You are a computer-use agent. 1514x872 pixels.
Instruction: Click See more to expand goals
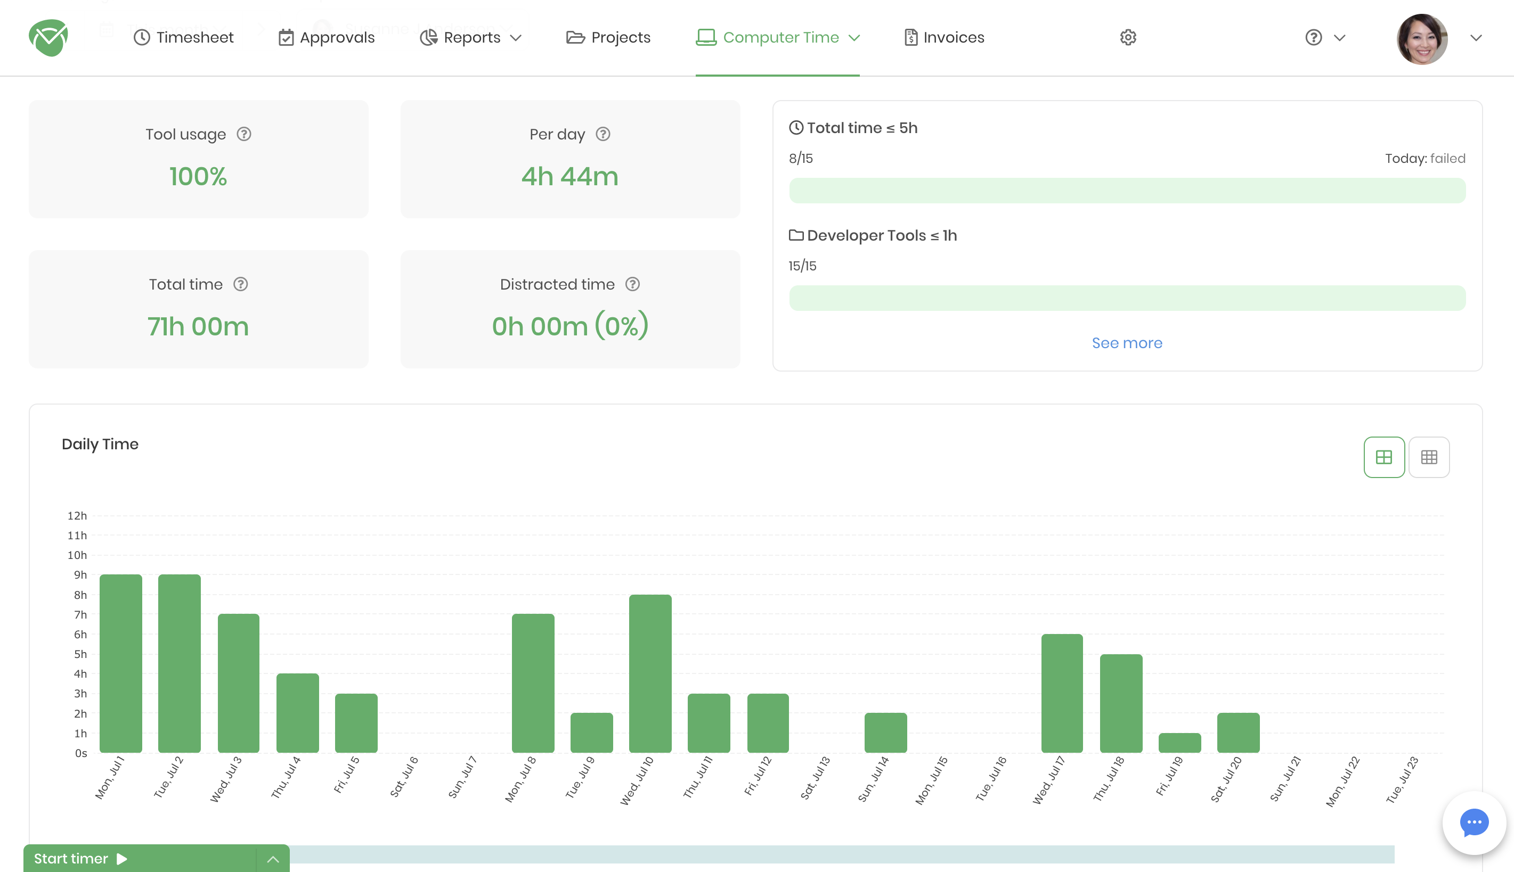point(1126,342)
